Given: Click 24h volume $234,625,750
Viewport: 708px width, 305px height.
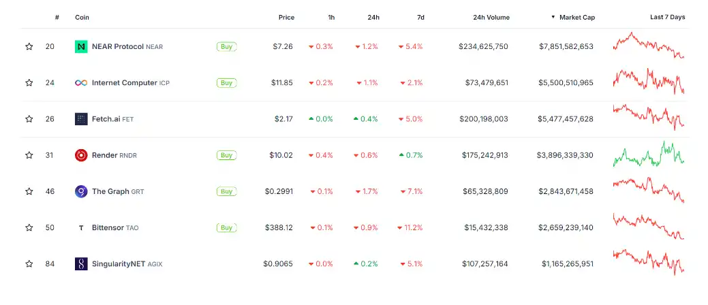Looking at the screenshot, I should (483, 46).
